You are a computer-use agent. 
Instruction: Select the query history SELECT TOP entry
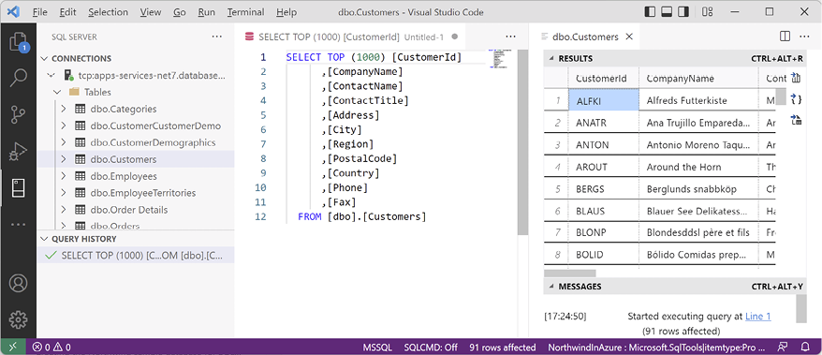136,256
